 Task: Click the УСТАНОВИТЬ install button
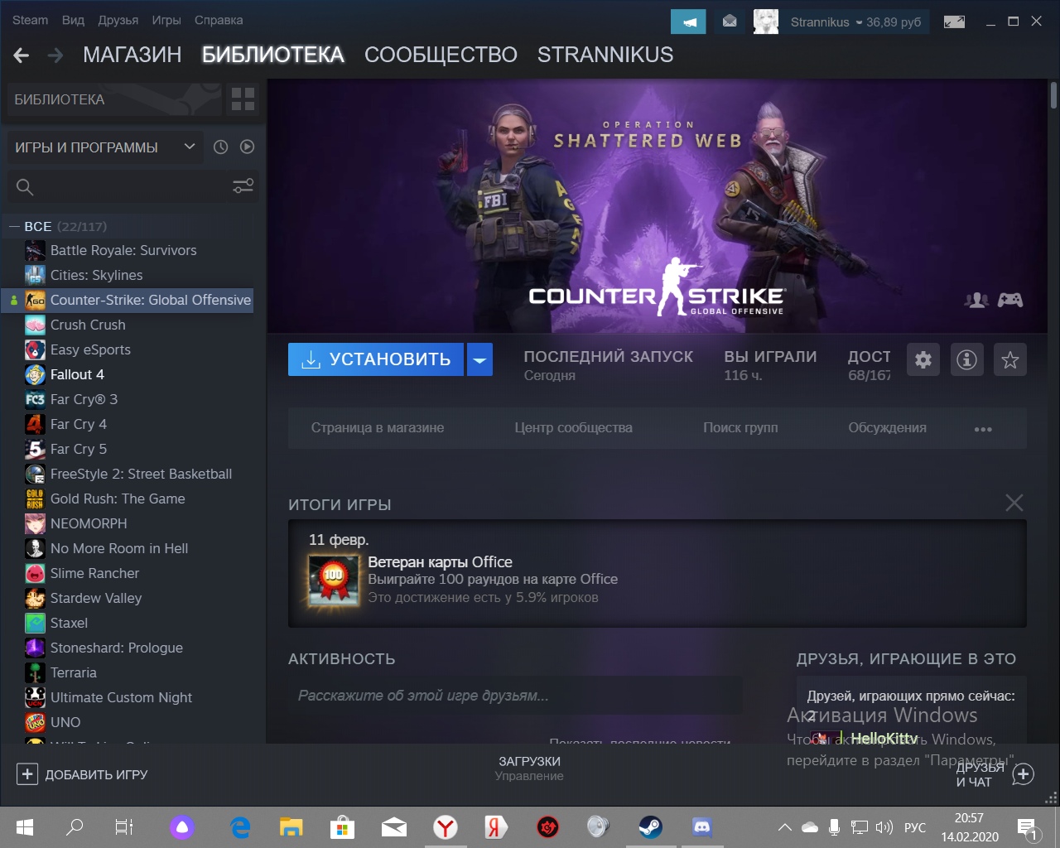(376, 359)
